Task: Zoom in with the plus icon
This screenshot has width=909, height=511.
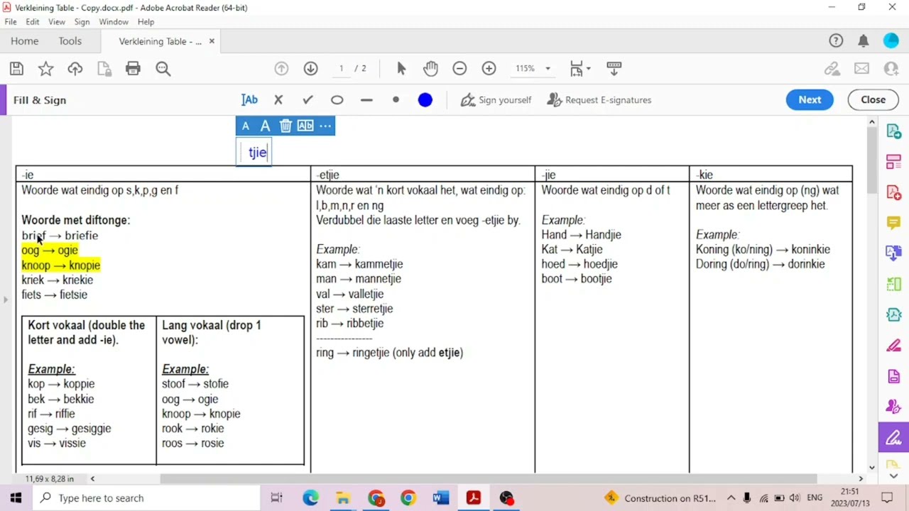Action: coord(489,69)
